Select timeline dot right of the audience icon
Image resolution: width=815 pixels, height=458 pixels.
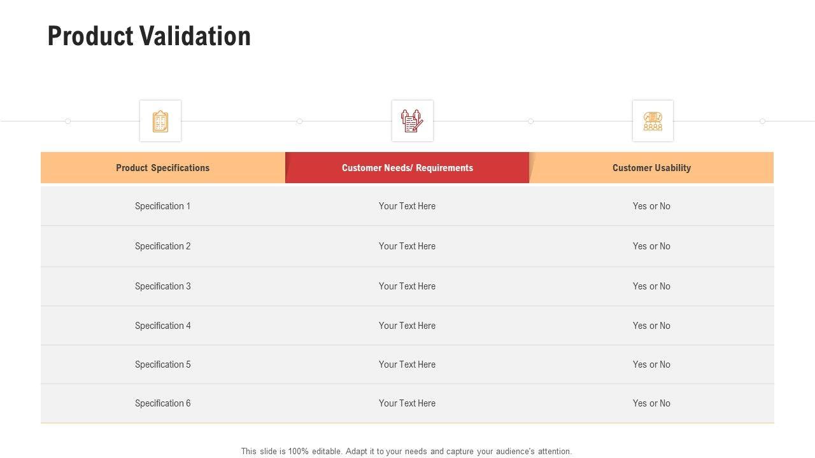762,121
